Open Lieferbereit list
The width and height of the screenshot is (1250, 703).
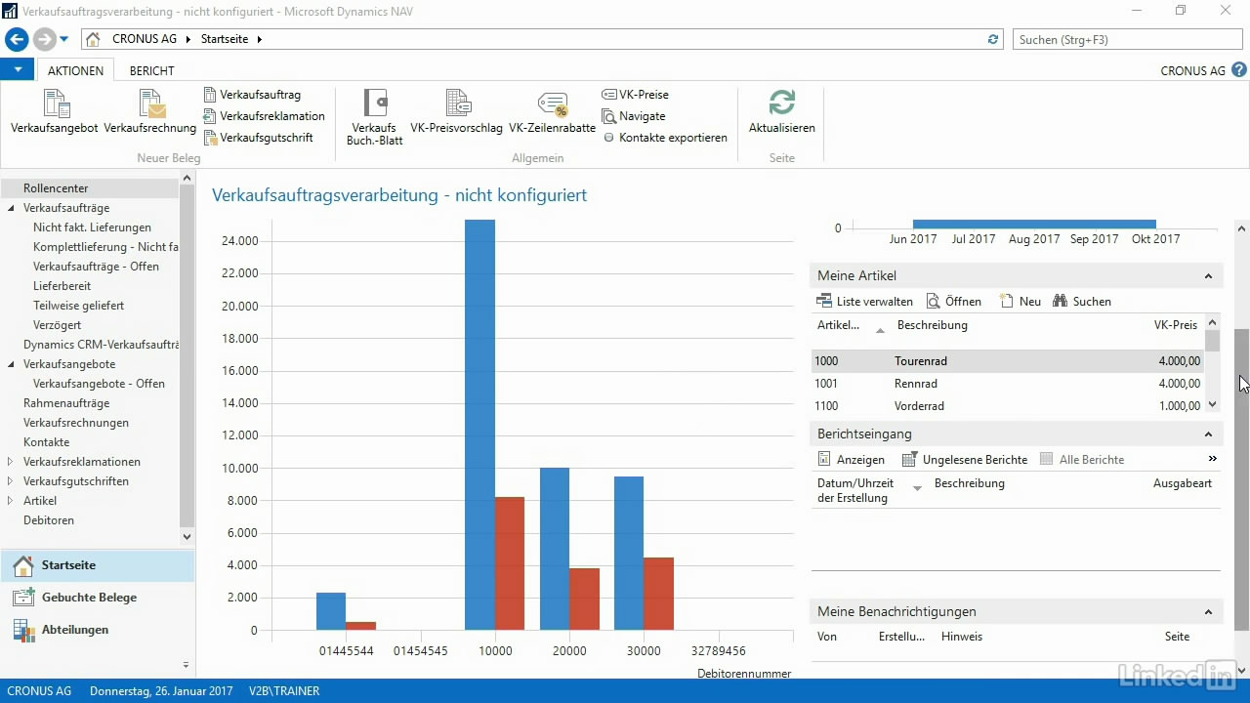pyautogui.click(x=62, y=286)
